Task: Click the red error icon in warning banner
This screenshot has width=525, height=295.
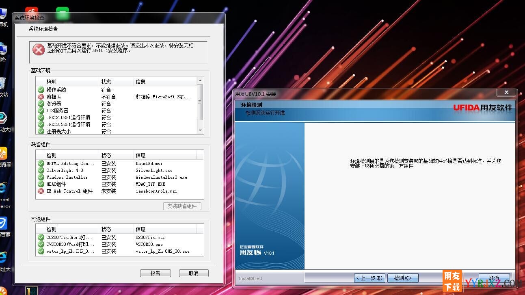Action: (x=39, y=50)
